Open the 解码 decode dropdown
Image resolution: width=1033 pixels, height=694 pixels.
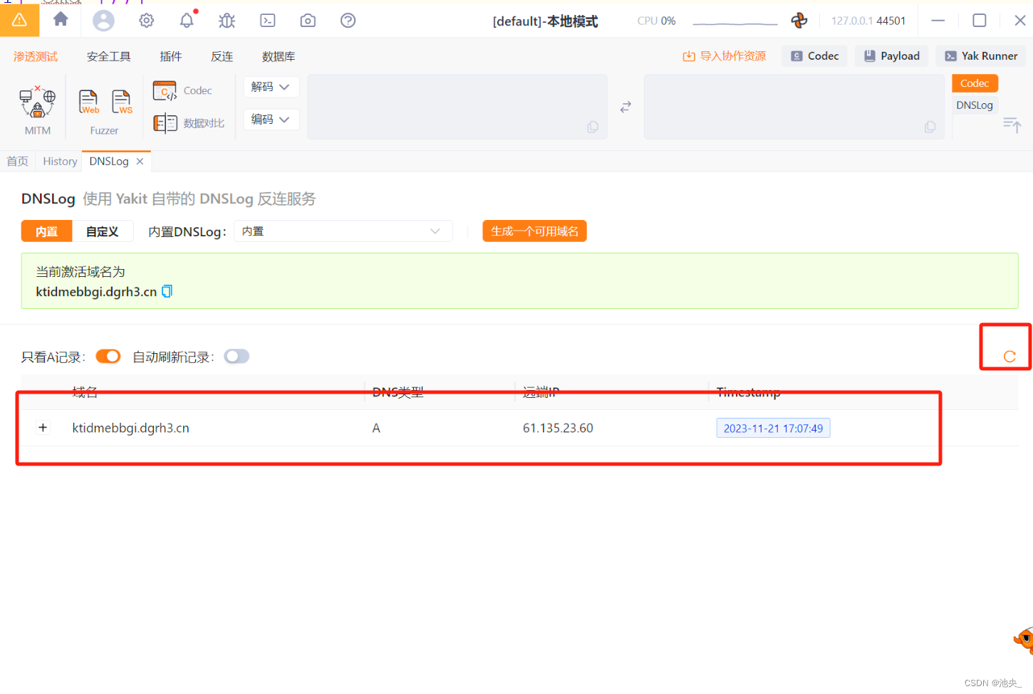point(271,87)
